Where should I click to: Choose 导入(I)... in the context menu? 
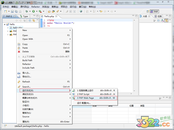pyautogui.click(x=44, y=73)
